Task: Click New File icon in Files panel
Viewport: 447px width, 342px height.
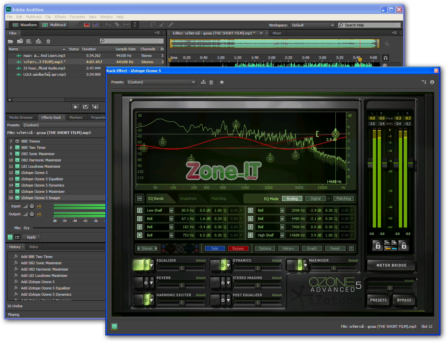Action: [29, 41]
